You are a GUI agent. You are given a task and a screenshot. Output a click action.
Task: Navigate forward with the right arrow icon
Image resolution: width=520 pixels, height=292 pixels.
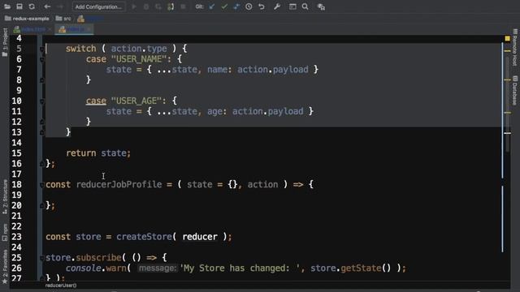[x=60, y=6]
